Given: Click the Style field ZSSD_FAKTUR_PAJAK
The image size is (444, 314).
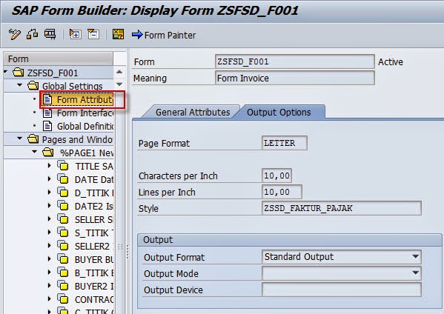Looking at the screenshot, I should click(342, 209).
